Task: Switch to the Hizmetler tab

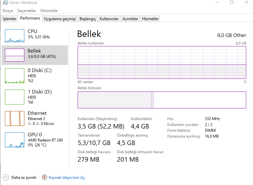Action: coord(150,19)
